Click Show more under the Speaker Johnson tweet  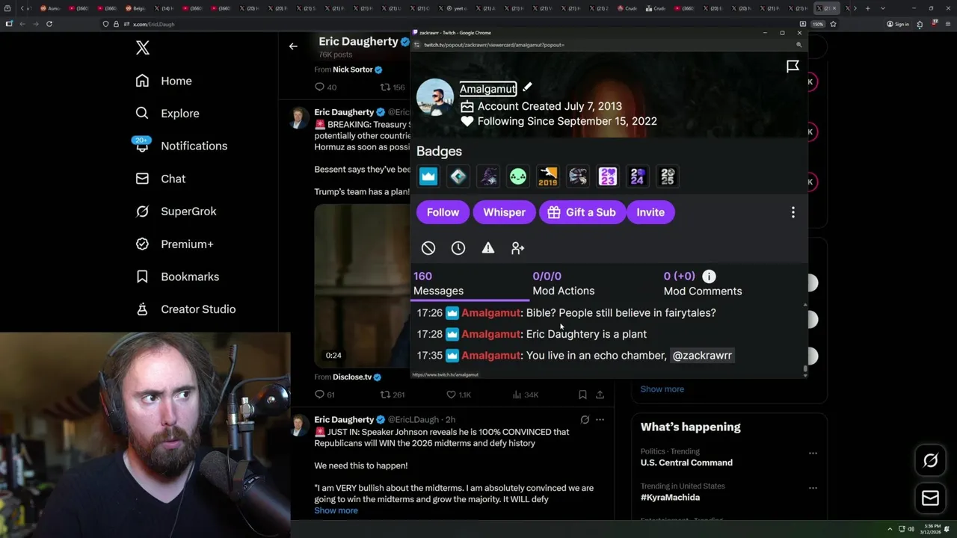(336, 511)
